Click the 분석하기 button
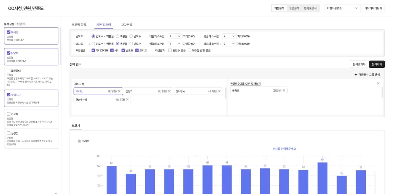This screenshot has height=194, width=393. point(377,64)
